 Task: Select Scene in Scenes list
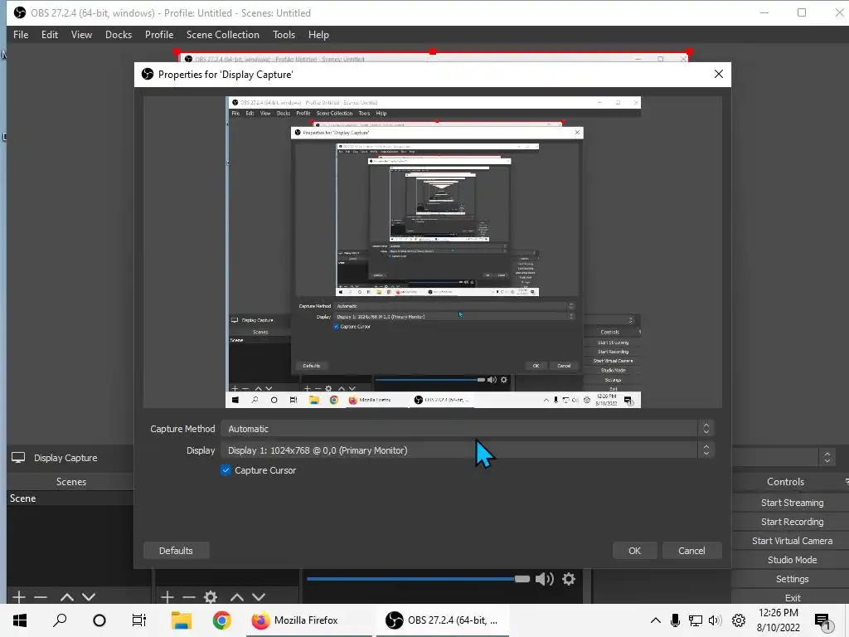pyautogui.click(x=70, y=498)
